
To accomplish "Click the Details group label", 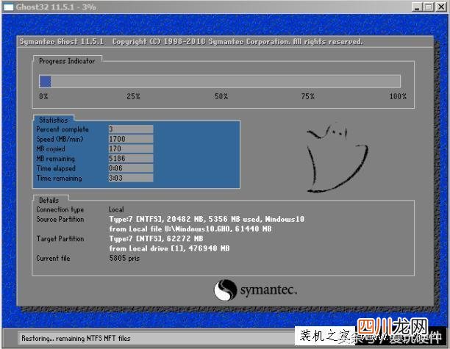I will pyautogui.click(x=49, y=200).
